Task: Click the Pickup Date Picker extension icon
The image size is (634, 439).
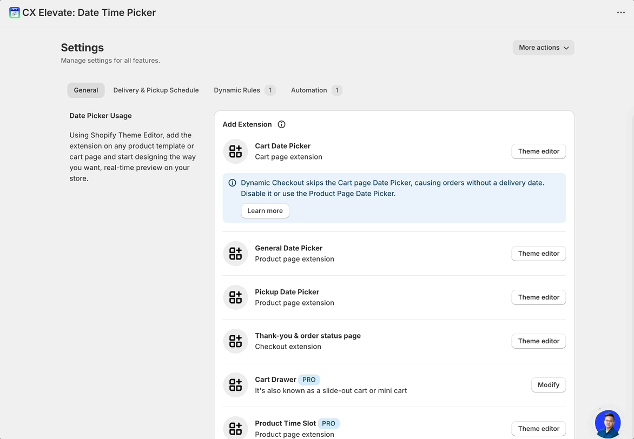Action: click(235, 297)
